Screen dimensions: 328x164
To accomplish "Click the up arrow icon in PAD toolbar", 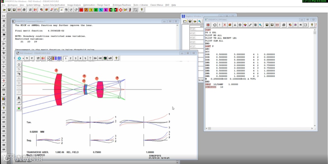I will [90, 58].
